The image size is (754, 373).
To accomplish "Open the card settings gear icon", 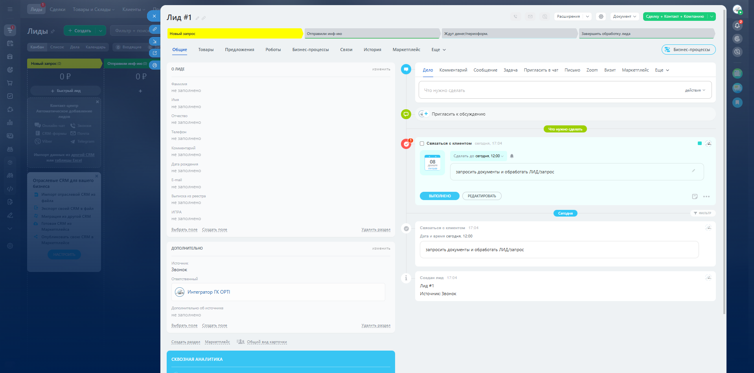I will 601,17.
